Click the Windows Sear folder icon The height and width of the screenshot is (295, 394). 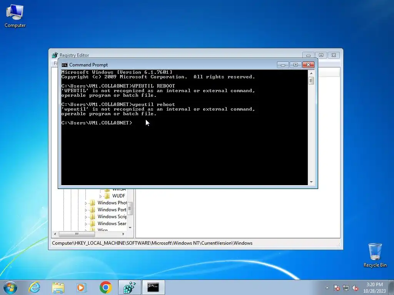point(93,224)
